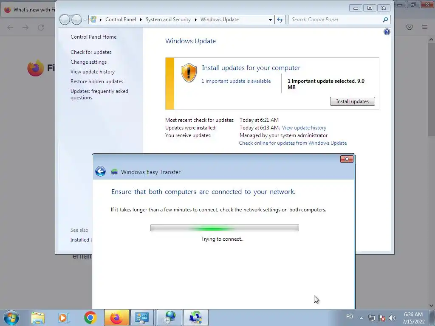The image size is (435, 326).
Task: Open Updates: frequently asked questions link
Action: coord(99,95)
